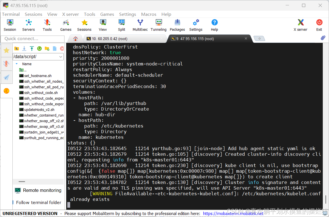The height and width of the screenshot is (217, 329).
Task: Click the Quick connect input field
Action: pyautogui.click(x=32, y=39)
